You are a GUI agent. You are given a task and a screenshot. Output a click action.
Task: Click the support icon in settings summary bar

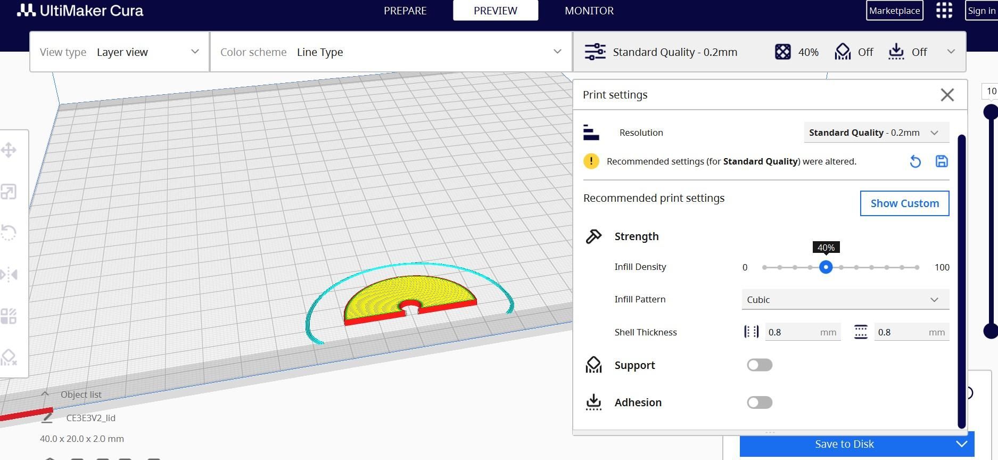[843, 52]
